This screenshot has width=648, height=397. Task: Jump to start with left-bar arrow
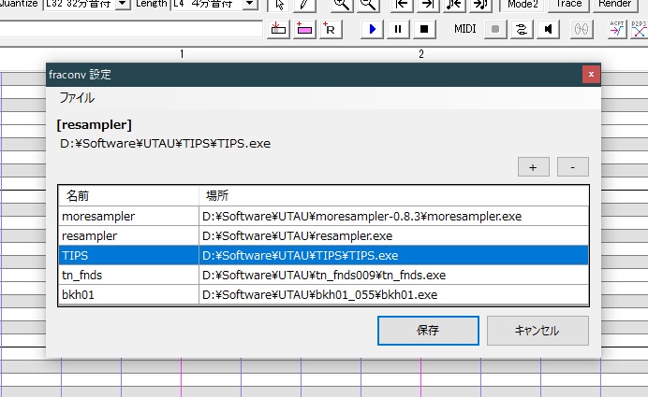click(402, 4)
